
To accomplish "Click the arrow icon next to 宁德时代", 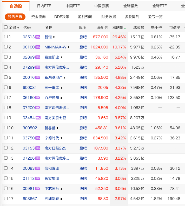I will [x=61, y=138].
